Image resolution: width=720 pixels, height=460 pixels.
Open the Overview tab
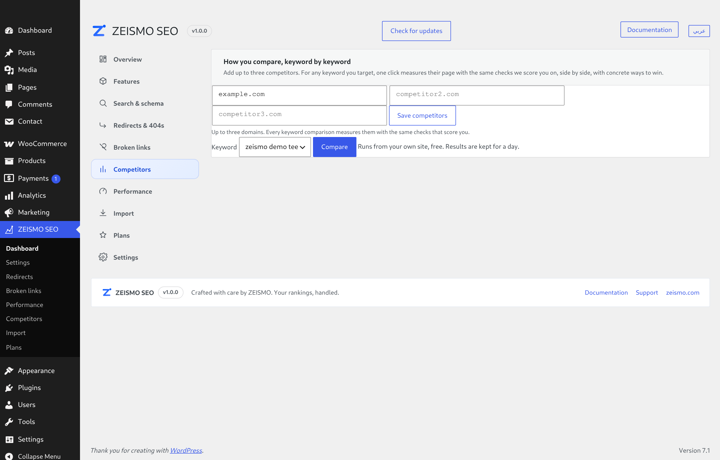click(x=145, y=59)
